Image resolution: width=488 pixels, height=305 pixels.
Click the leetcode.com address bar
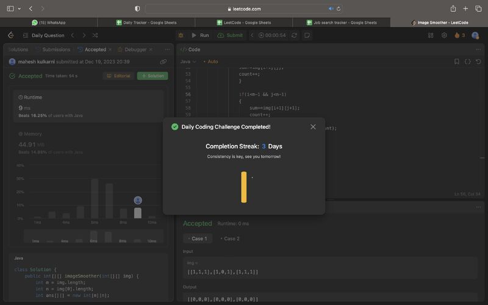(x=244, y=9)
